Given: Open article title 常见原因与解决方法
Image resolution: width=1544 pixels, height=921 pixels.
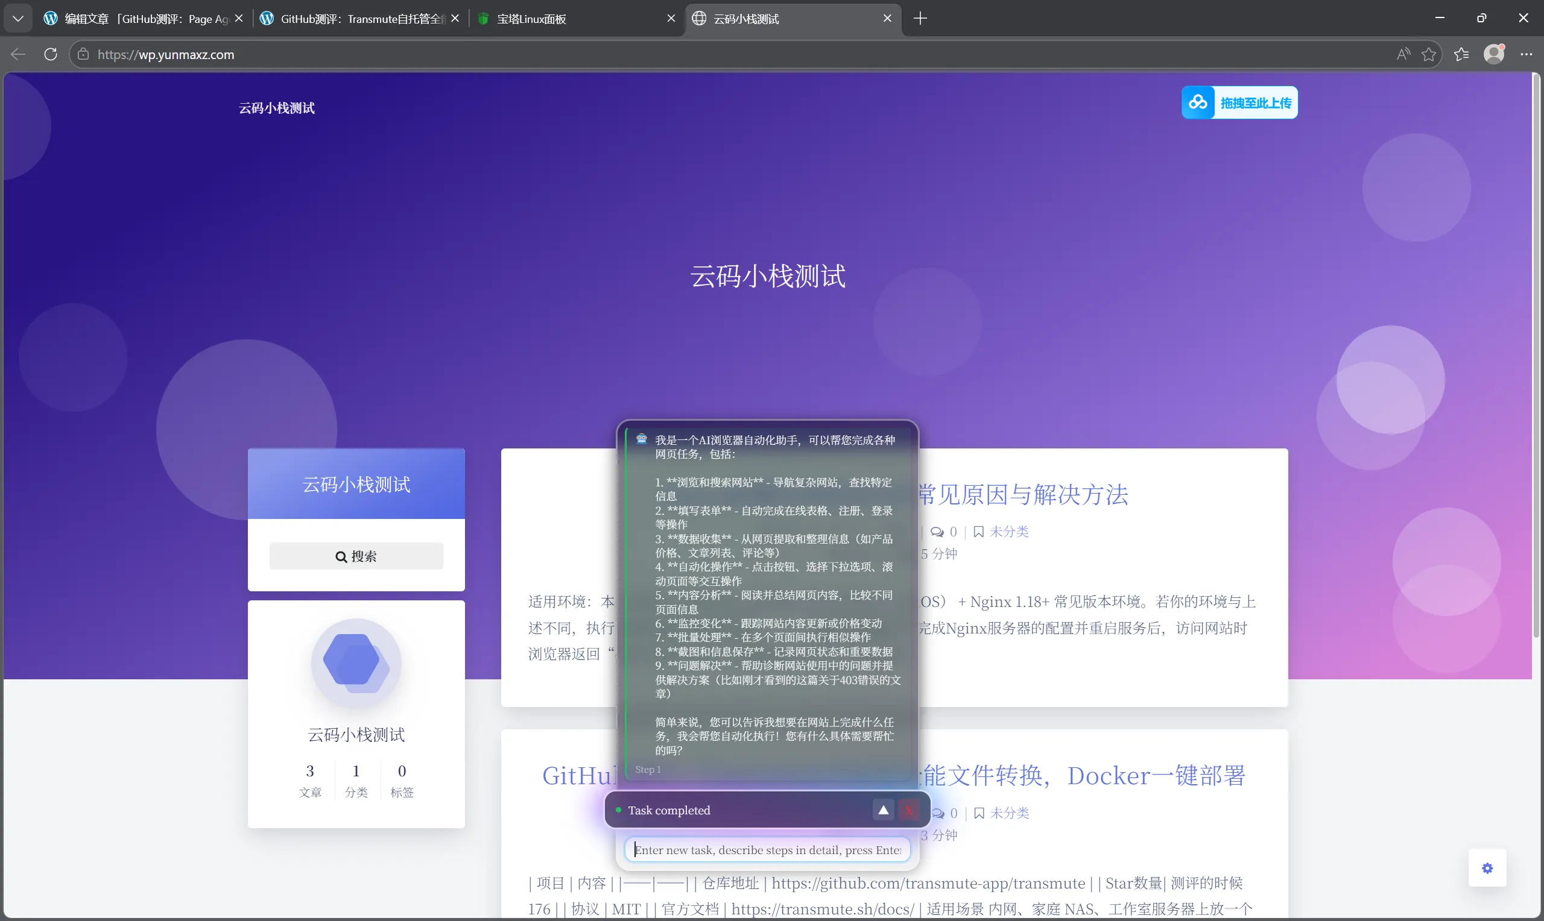Looking at the screenshot, I should 1023,495.
